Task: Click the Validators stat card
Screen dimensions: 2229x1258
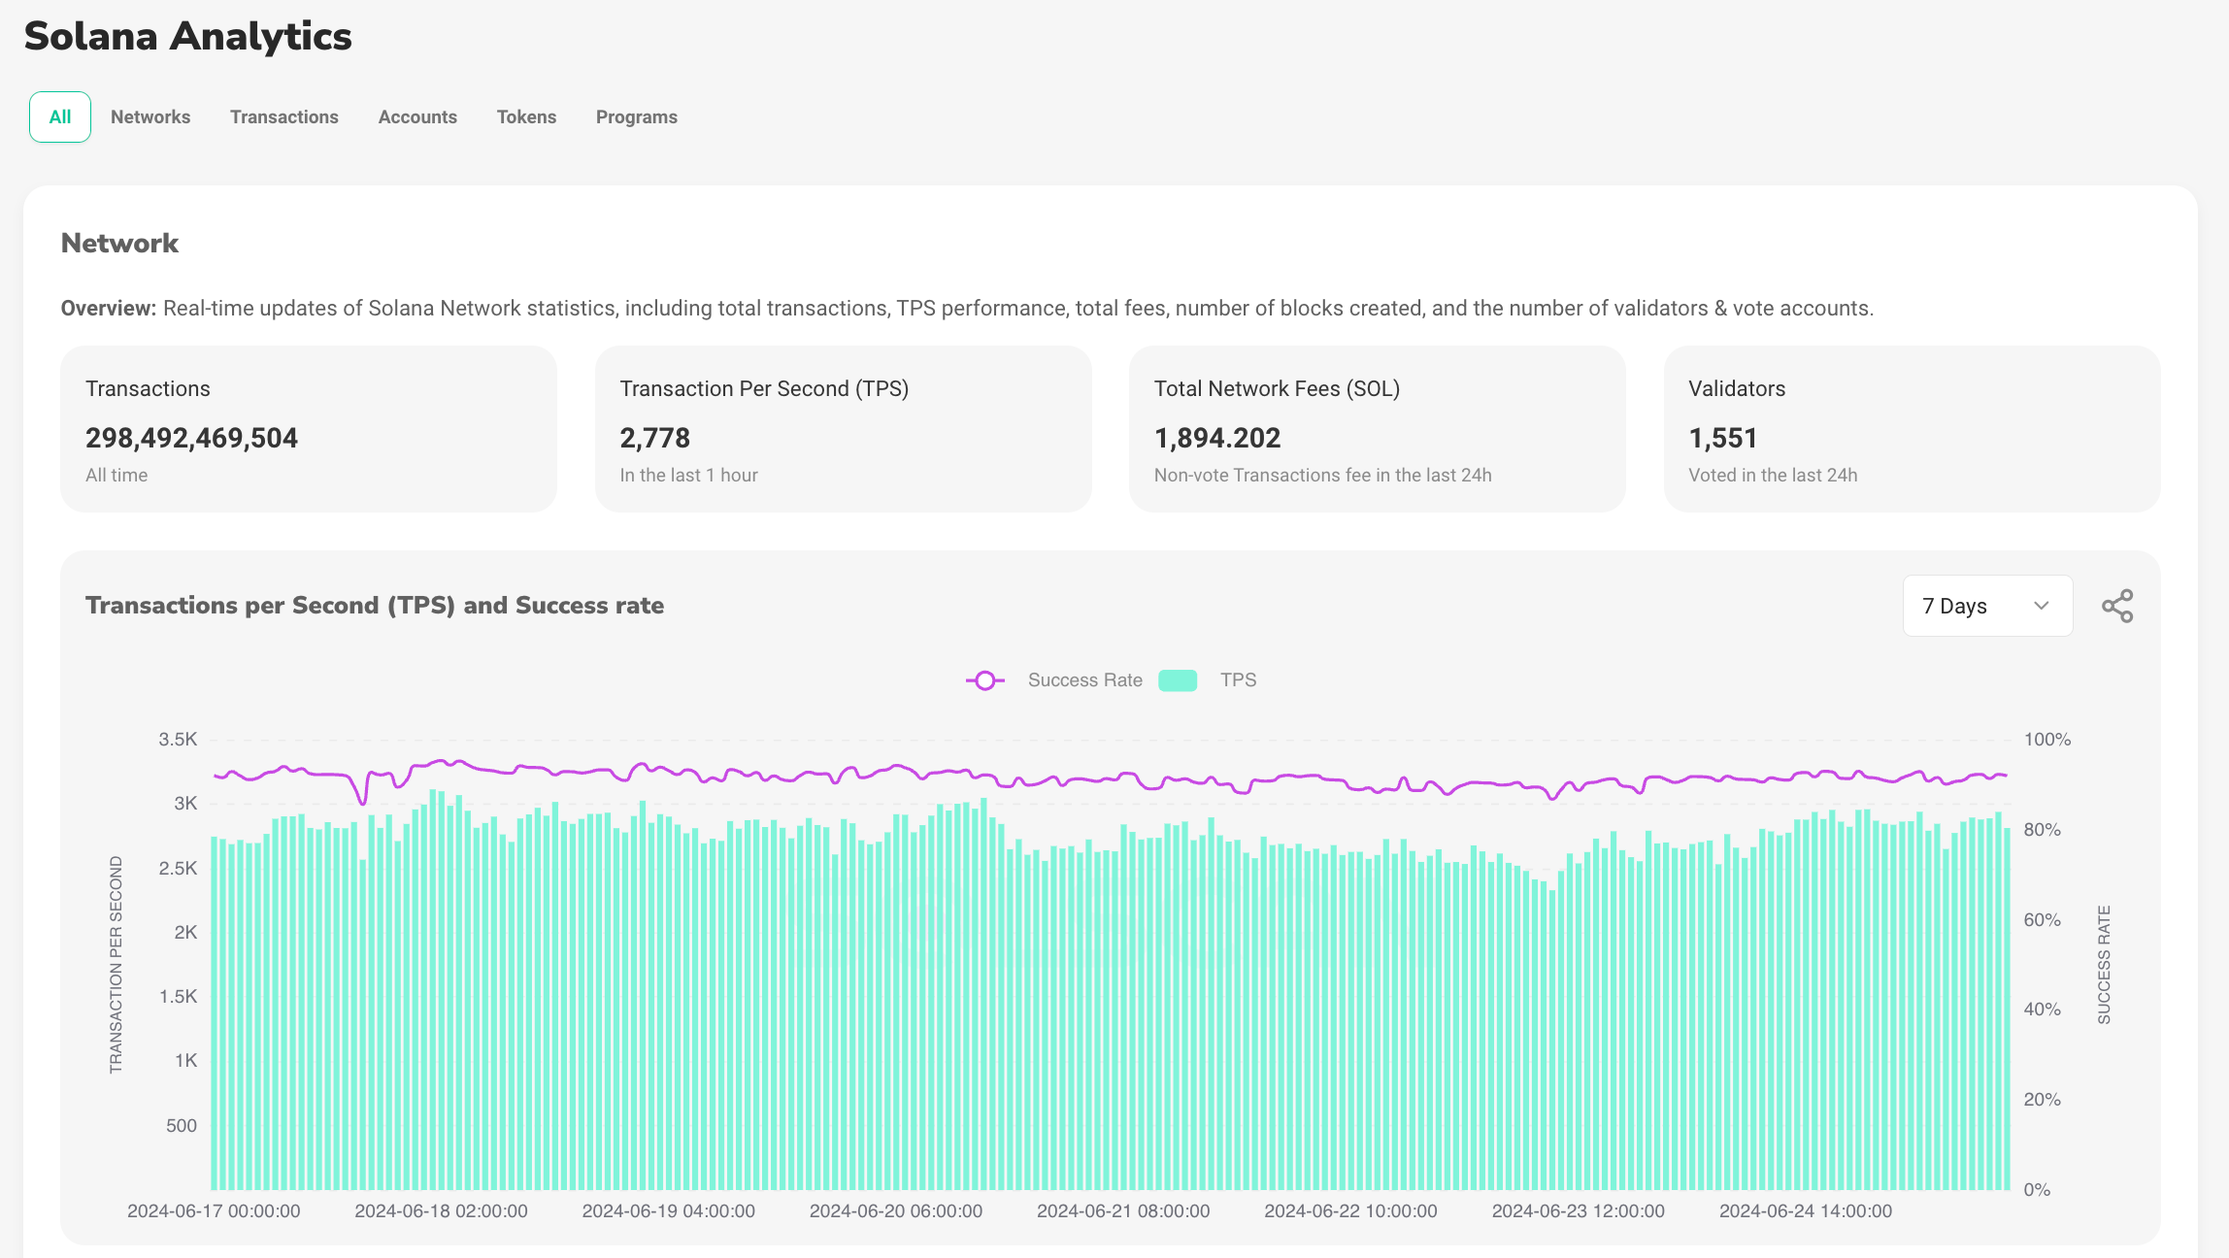Action: click(x=1908, y=428)
